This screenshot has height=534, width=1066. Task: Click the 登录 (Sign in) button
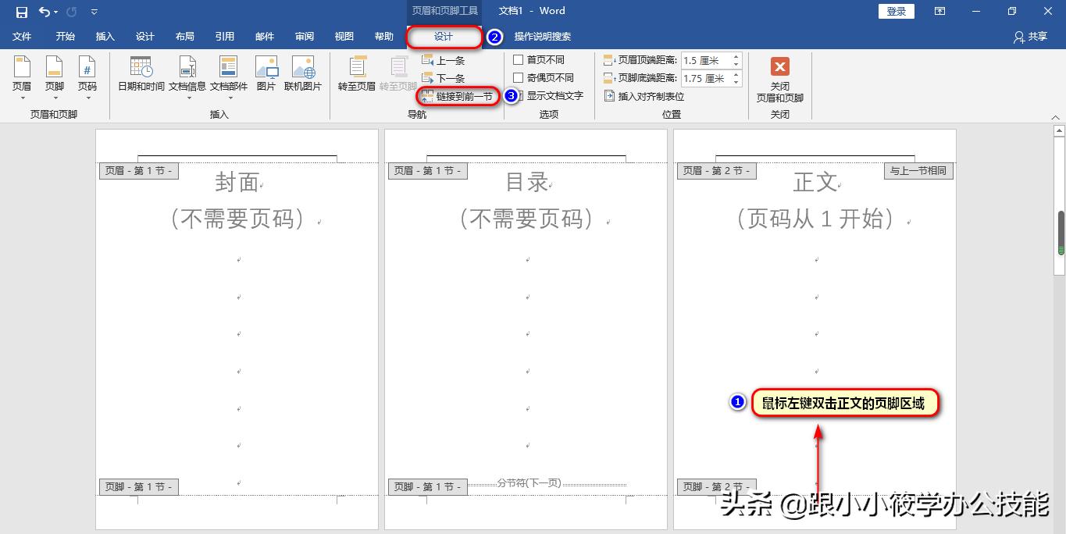895,11
